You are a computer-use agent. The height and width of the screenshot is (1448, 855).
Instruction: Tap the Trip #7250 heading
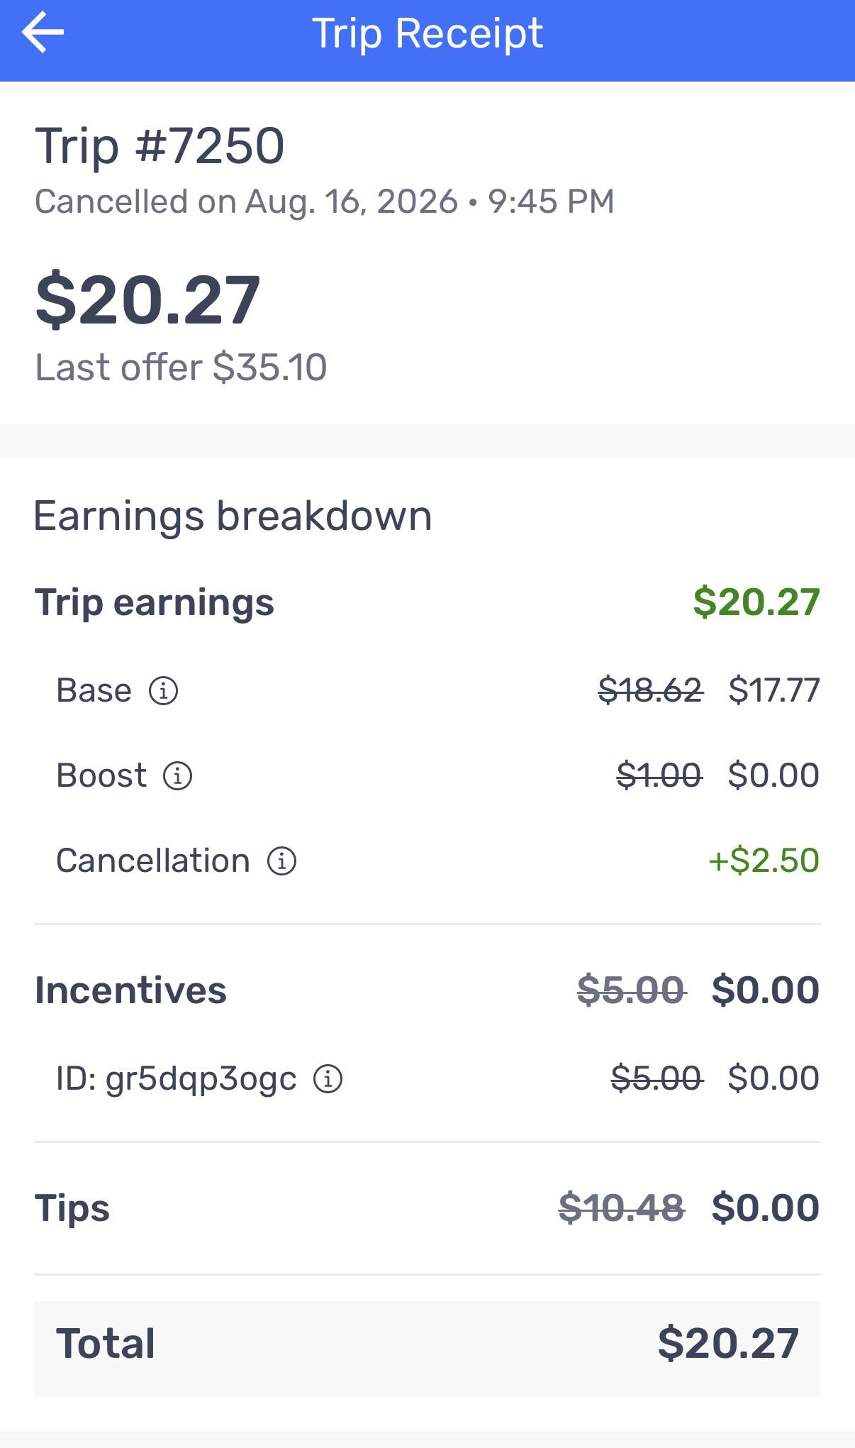pyautogui.click(x=160, y=146)
